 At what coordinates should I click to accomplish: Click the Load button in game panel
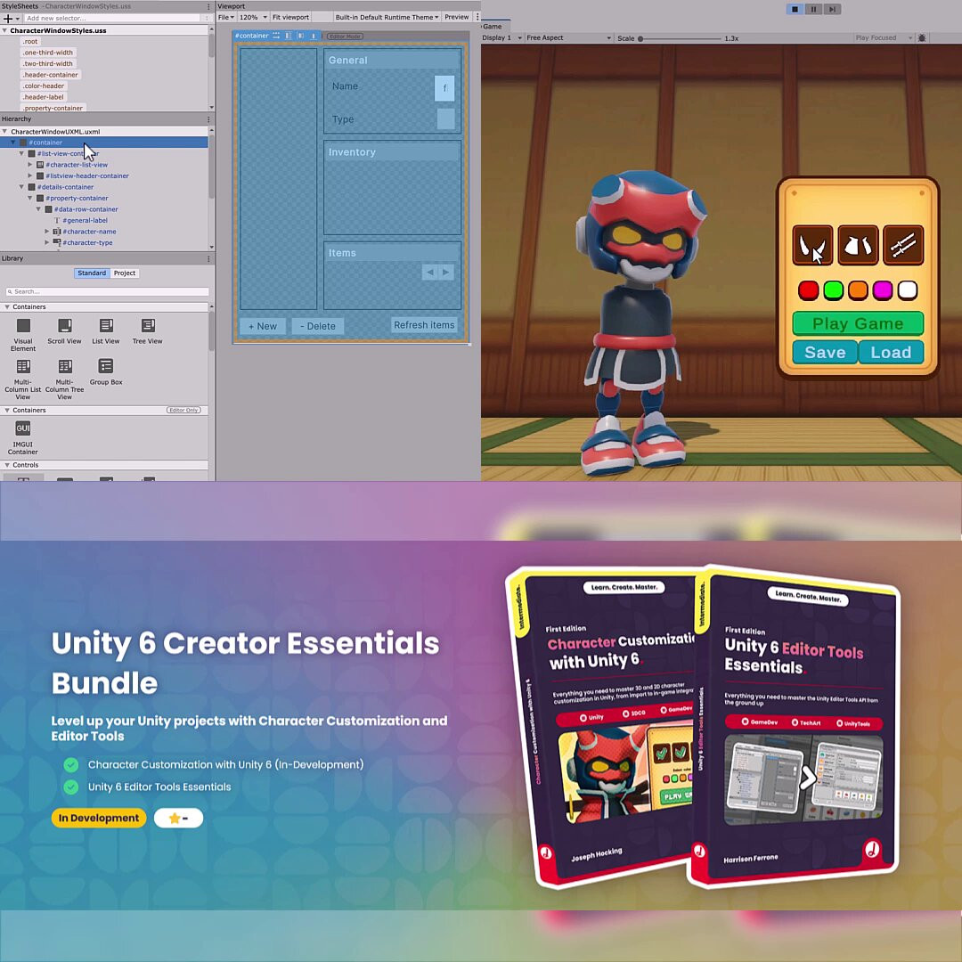click(891, 352)
